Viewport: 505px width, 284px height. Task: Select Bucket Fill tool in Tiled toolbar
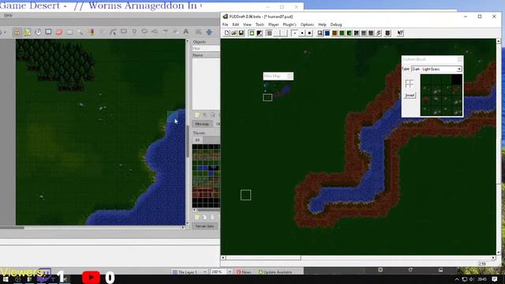click(38, 32)
